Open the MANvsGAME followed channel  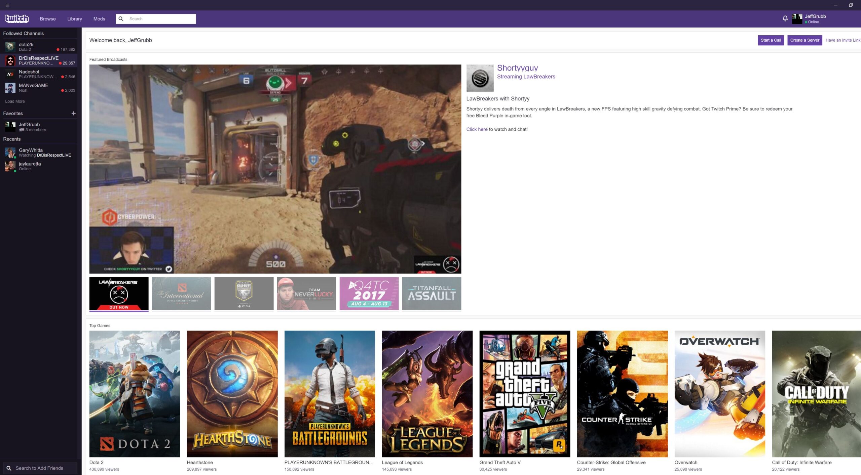coord(39,88)
